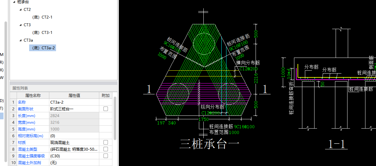Click the 属性列表 panel title
This screenshot has width=376, height=166.
20,88
